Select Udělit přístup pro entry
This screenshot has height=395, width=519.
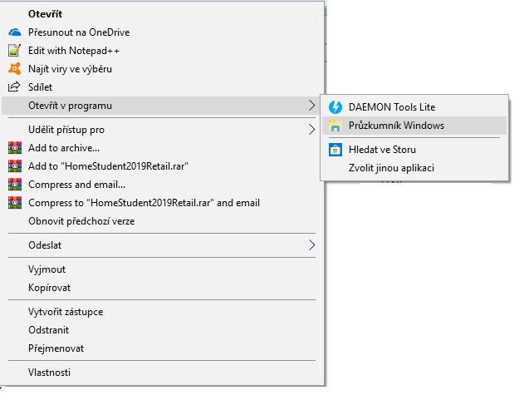(162, 130)
